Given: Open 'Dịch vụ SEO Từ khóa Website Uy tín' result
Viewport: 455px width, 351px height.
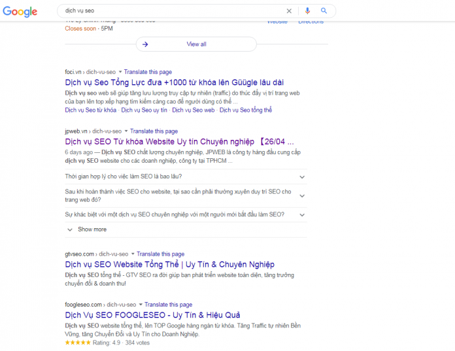Looking at the screenshot, I should (x=179, y=142).
